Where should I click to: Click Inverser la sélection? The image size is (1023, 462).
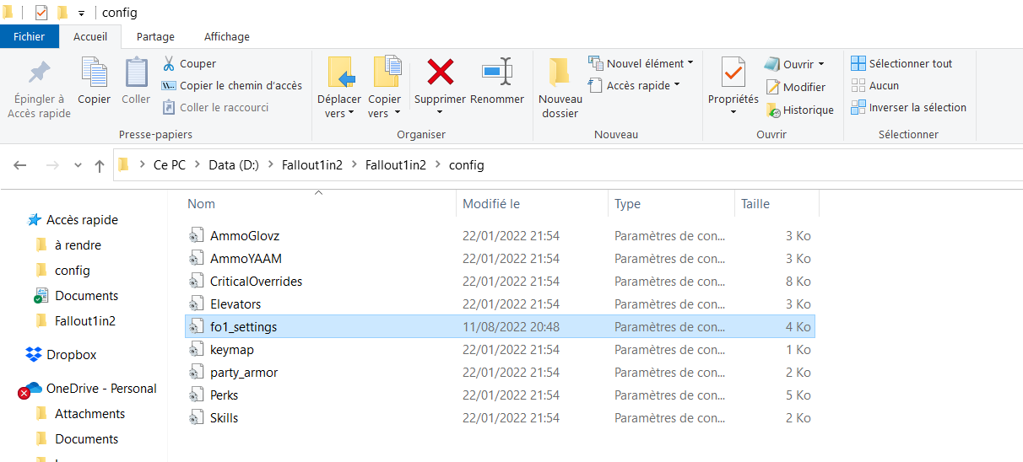coord(908,107)
